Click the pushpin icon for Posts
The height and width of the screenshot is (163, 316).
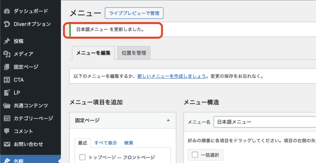tap(7, 41)
